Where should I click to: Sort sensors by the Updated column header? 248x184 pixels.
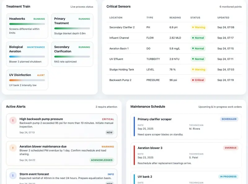tap(223, 18)
